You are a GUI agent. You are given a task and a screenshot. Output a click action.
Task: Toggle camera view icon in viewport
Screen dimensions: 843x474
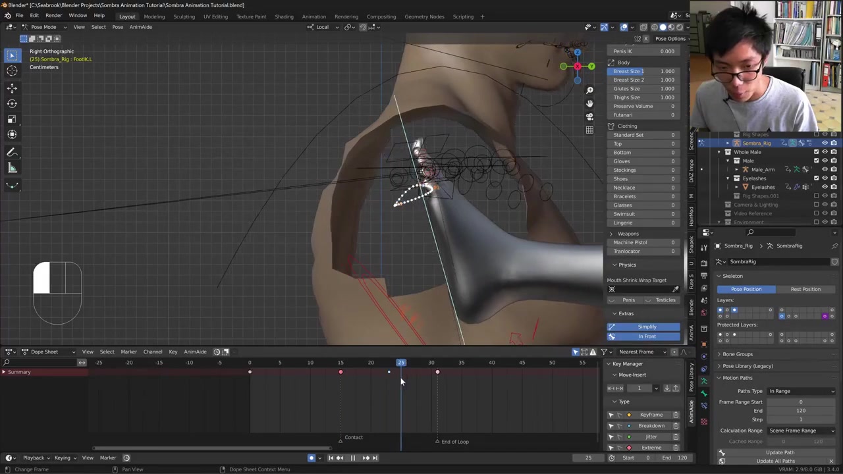(589, 117)
